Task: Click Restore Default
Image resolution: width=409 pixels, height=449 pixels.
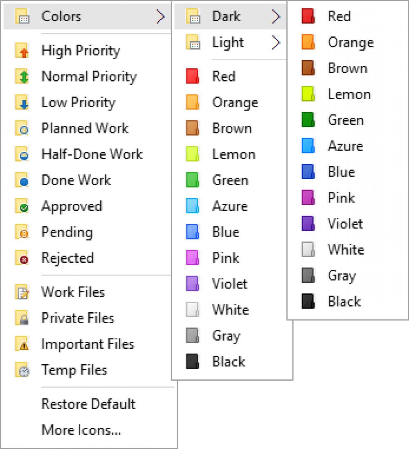Action: (88, 404)
